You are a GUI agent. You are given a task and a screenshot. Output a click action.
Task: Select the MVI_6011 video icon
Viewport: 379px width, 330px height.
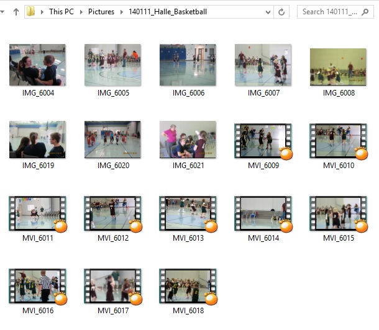[x=37, y=213]
